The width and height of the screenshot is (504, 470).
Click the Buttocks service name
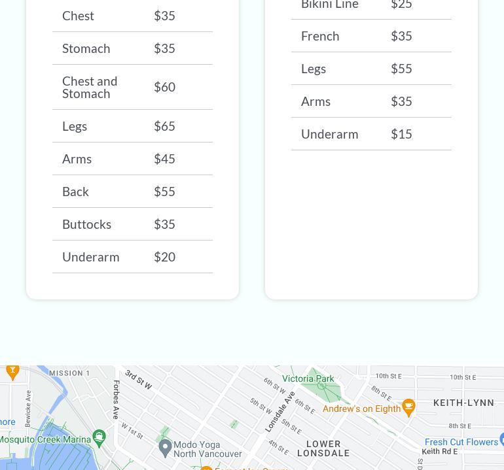86,224
